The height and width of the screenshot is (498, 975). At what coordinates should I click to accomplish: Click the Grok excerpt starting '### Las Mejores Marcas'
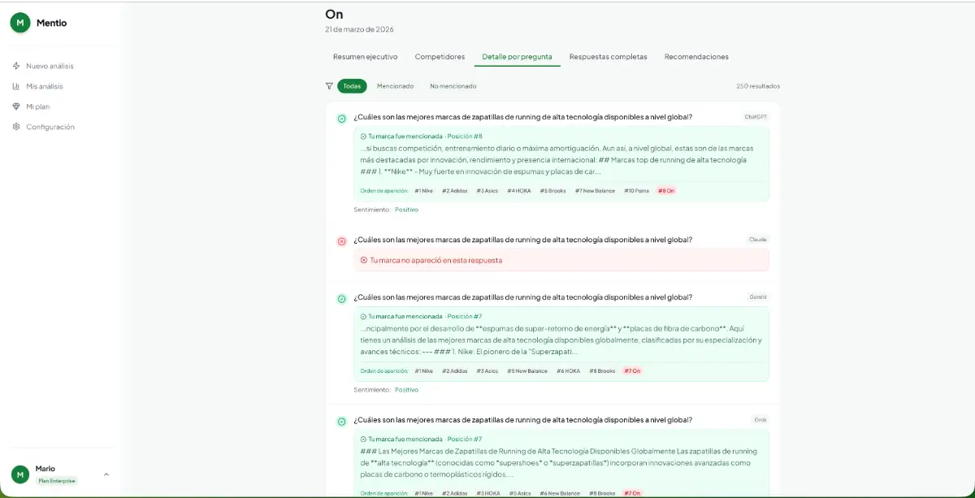[561, 462]
